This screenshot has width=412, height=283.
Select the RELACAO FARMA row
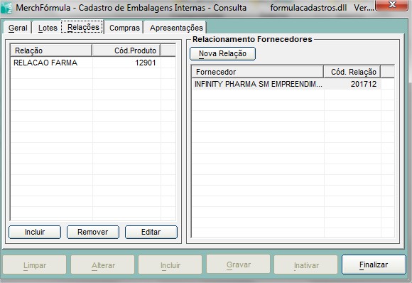(93, 63)
